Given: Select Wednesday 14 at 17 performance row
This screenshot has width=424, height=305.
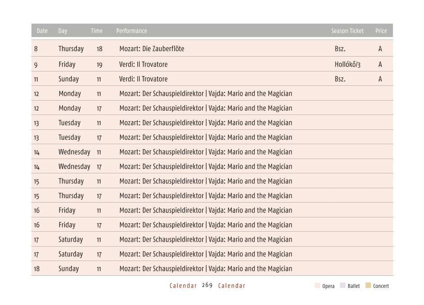Looking at the screenshot, I should [x=212, y=166].
